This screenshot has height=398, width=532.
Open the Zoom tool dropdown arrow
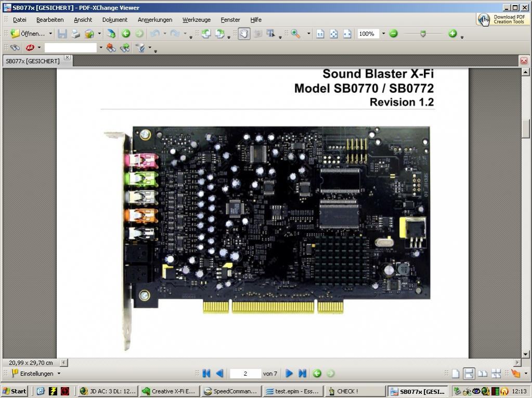pyautogui.click(x=309, y=34)
